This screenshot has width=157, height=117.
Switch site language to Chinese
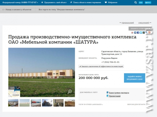(148, 3)
